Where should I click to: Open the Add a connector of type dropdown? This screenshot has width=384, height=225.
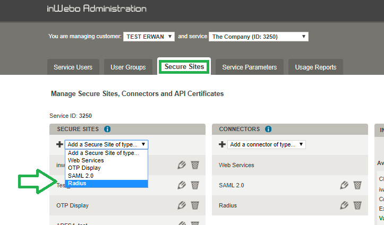267,144
